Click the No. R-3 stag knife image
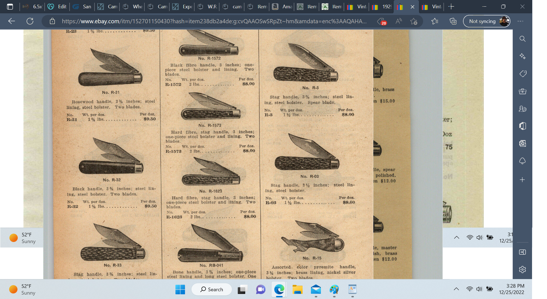547x299 pixels. pos(306,63)
